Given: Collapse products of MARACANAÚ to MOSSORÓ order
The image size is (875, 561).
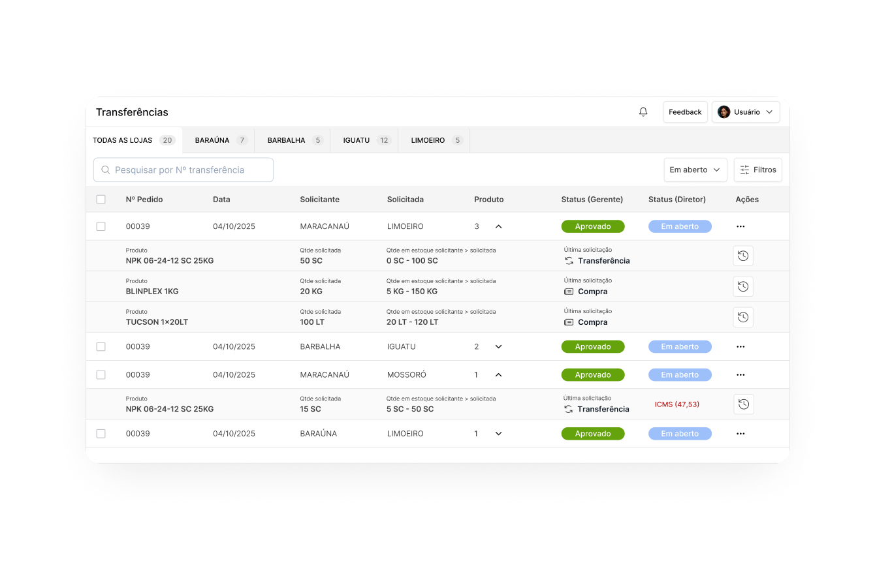Looking at the screenshot, I should 498,375.
